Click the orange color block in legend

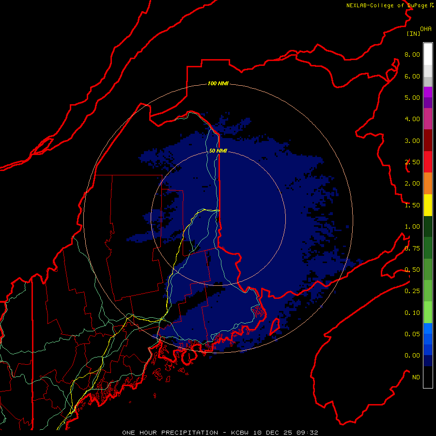428,184
